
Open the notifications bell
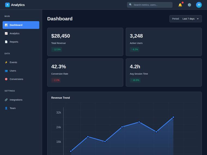[180, 5]
